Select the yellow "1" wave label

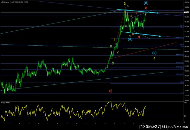click(x=114, y=40)
